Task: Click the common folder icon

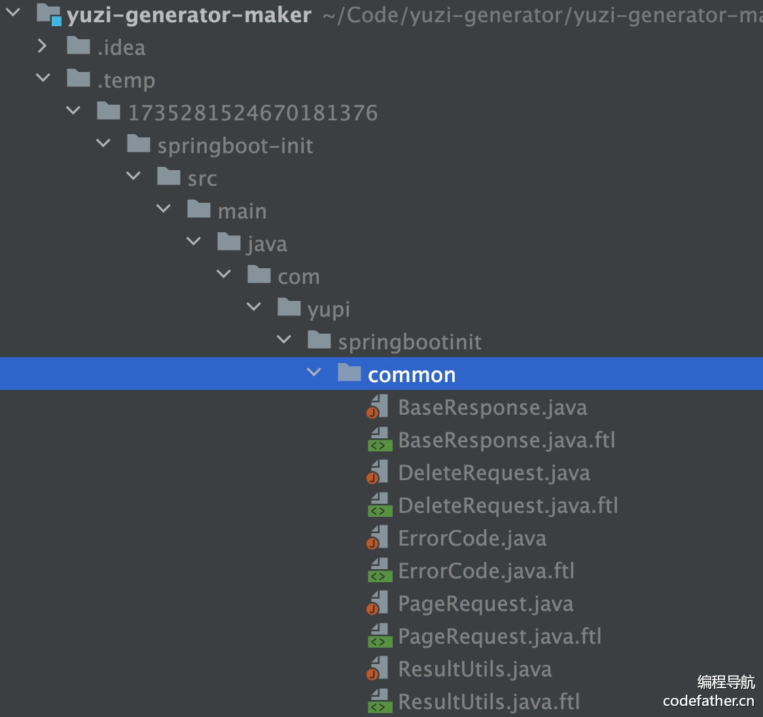Action: point(349,374)
